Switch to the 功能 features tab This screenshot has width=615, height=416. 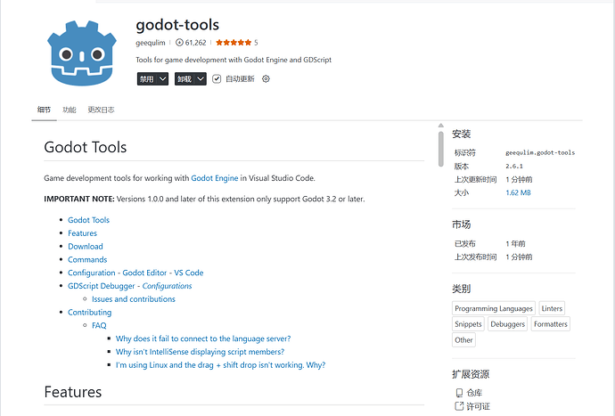(70, 110)
